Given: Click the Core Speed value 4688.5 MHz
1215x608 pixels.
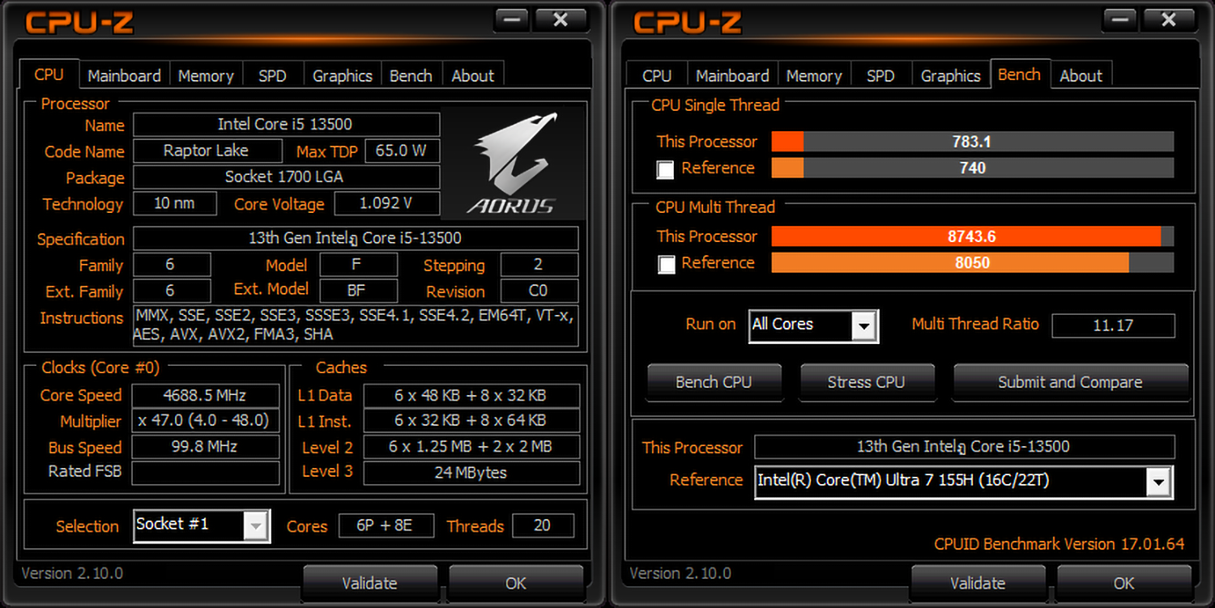Looking at the screenshot, I should point(205,395).
